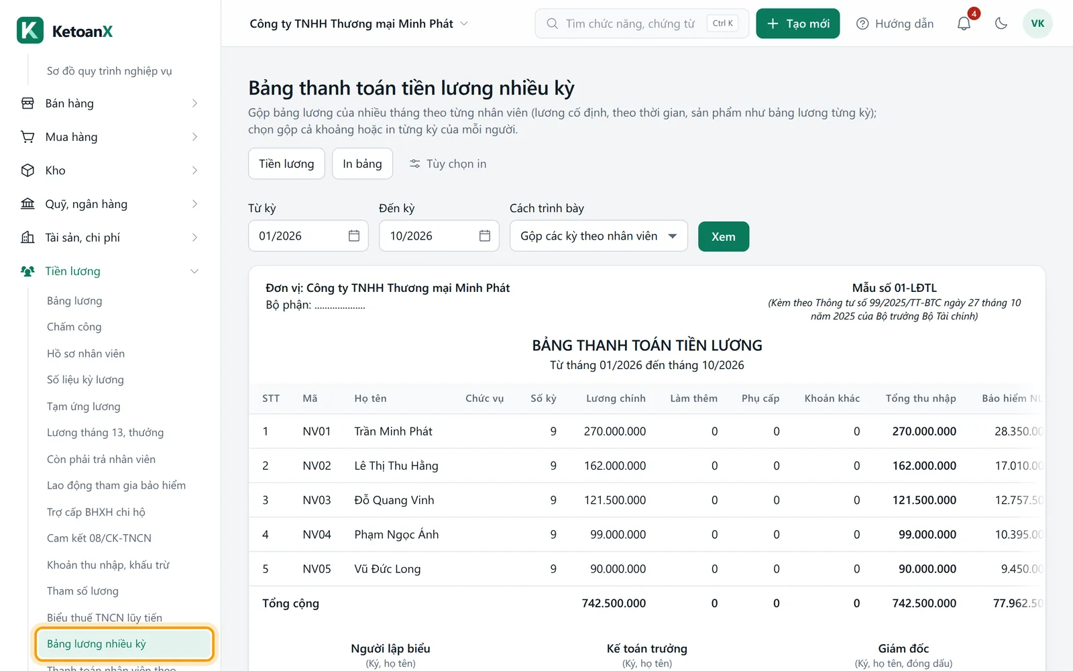Click the In bảng button
The image size is (1073, 671).
click(362, 164)
